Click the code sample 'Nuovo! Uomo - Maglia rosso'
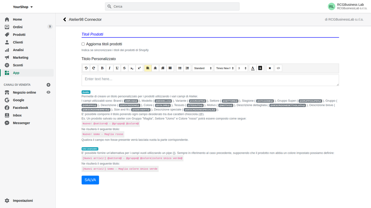Image resolution: width=371 pixels, height=208 pixels. coord(103,134)
